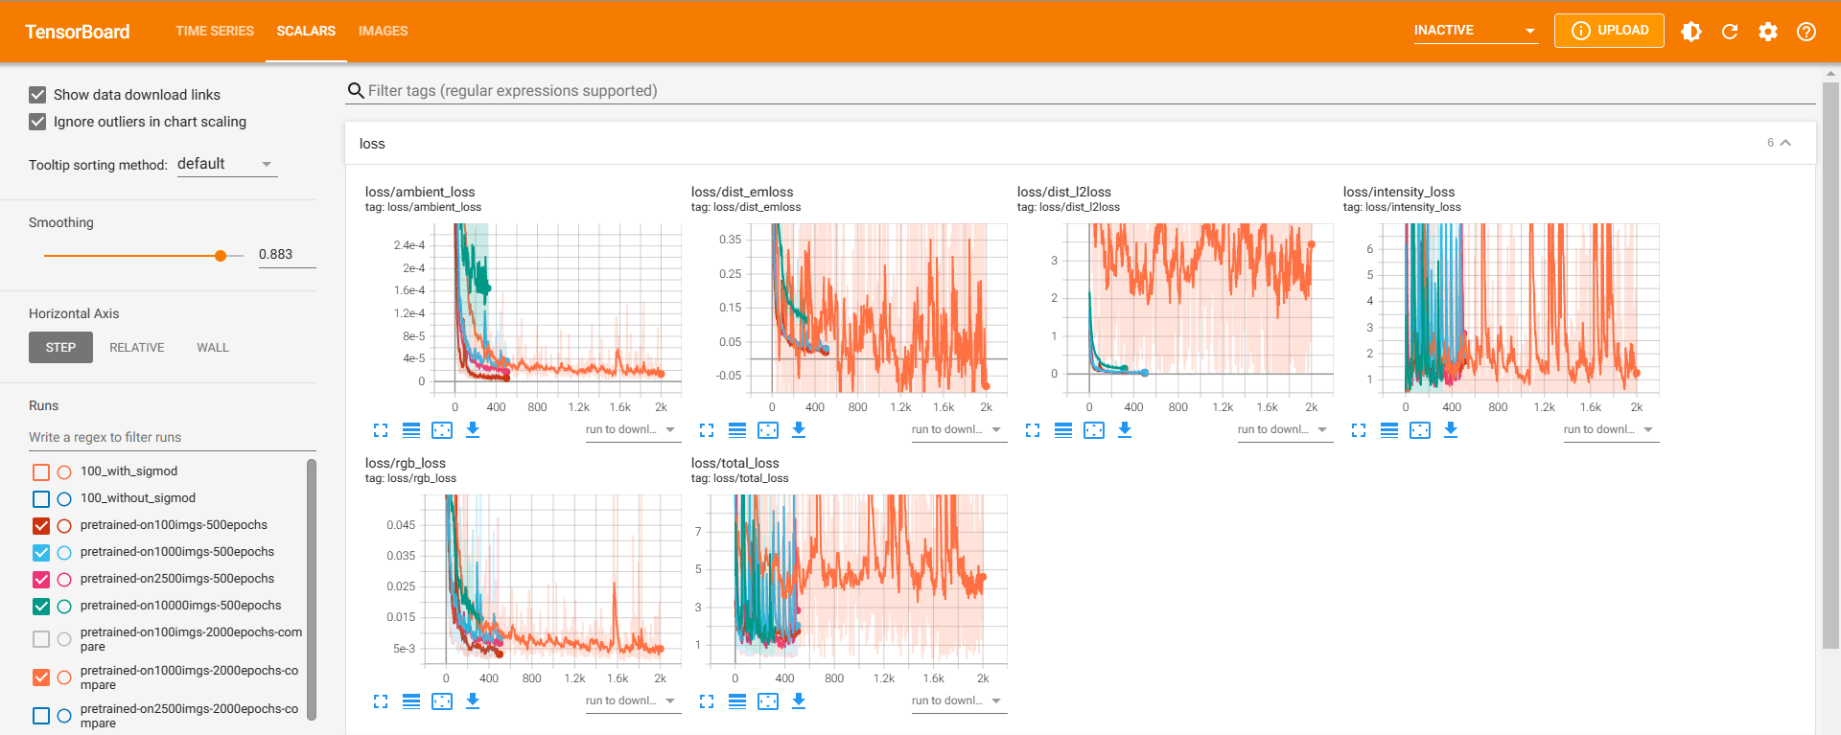Screen dimensions: 1841x735
Task: Expand ambient_loss chart to full size
Action: coord(381,430)
